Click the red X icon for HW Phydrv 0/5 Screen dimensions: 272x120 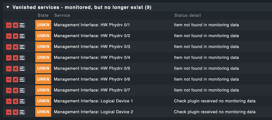tap(16, 69)
